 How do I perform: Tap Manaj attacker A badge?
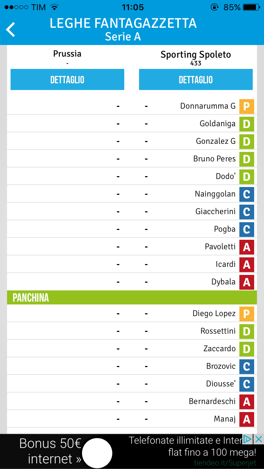click(246, 419)
